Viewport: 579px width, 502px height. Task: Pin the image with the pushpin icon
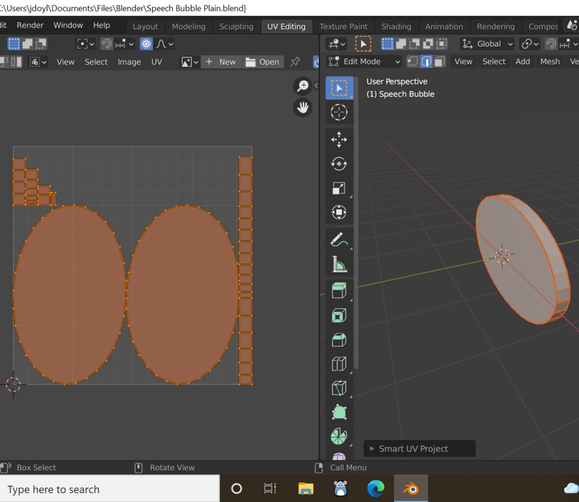pyautogui.click(x=295, y=62)
